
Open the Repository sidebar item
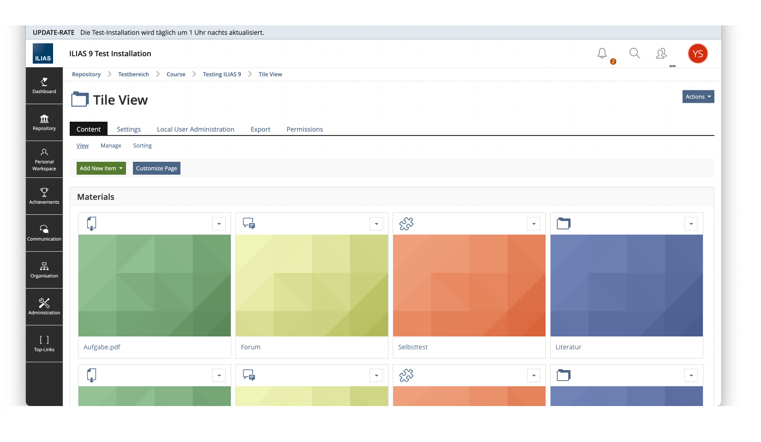pos(44,123)
